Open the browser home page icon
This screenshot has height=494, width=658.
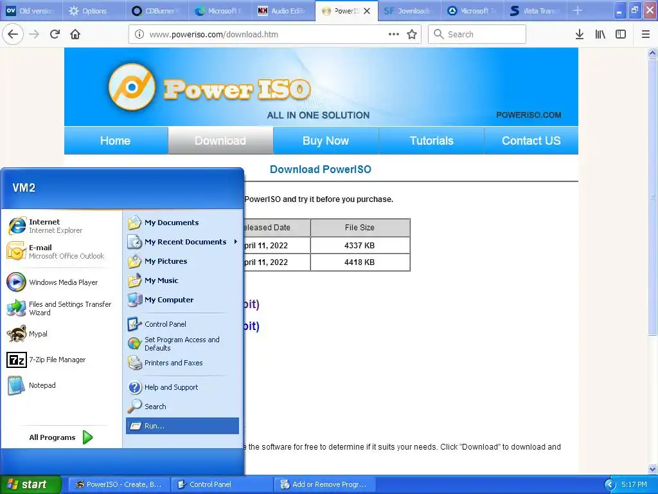click(75, 34)
